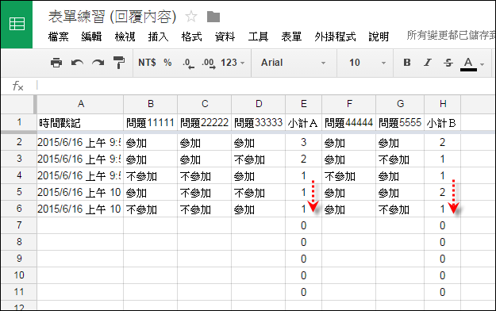Screen dimensions: 496x311
Task: Click cell 問題44444
Action: (x=349, y=122)
